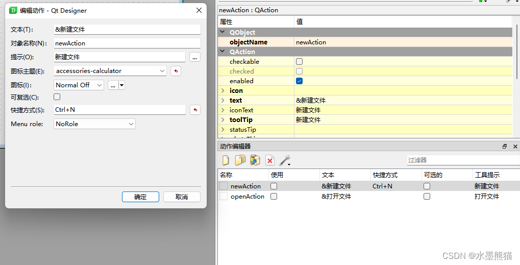This screenshot has width=520, height=265.
Task: Click the 打开文件 tooltip cell
Action: (x=487, y=197)
